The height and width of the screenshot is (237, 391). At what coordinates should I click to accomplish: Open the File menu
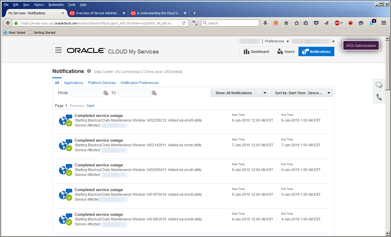pyautogui.click(x=6, y=5)
